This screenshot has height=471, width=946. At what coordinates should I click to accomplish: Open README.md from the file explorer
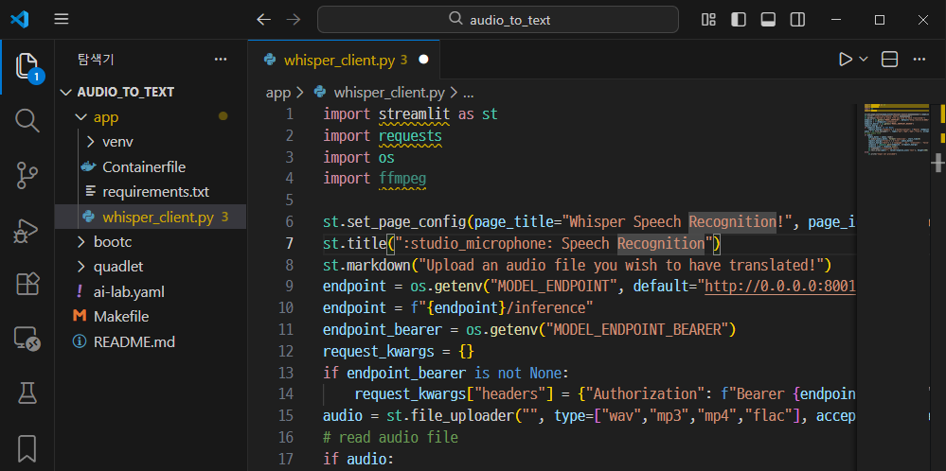[x=134, y=341]
